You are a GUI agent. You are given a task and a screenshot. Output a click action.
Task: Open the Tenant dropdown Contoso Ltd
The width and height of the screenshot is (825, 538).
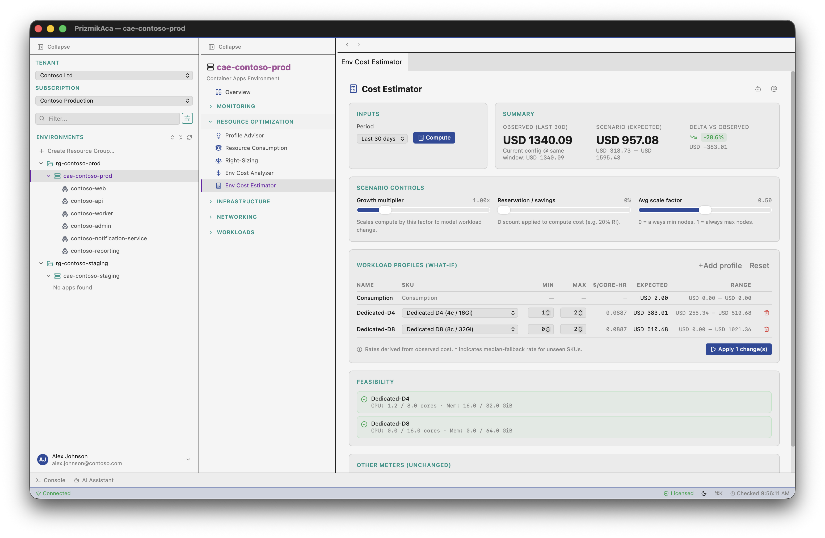114,75
